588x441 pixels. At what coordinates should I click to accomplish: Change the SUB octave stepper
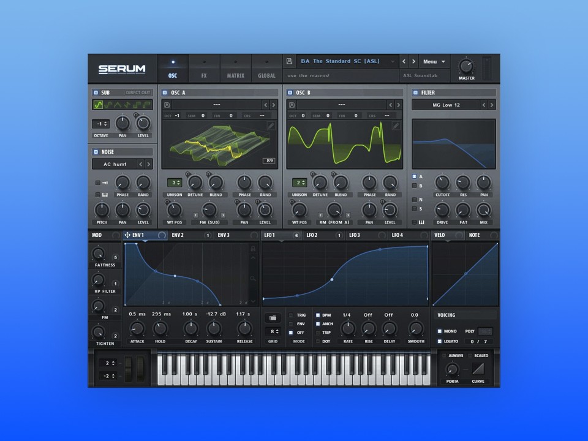[101, 124]
